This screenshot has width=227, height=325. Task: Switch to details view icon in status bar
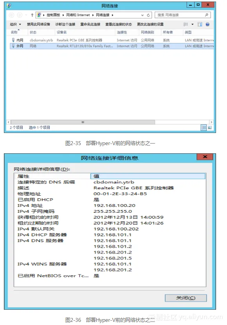[204, 127]
